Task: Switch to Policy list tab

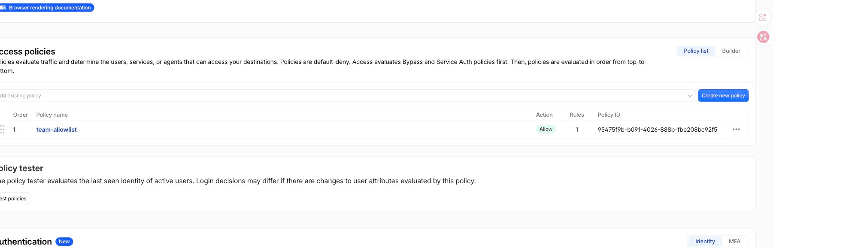Action: [x=696, y=51]
